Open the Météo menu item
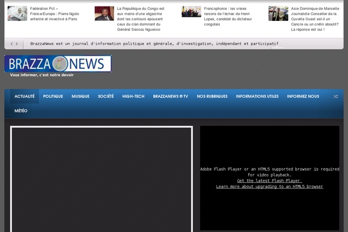The image size is (348, 232). [x=21, y=111]
